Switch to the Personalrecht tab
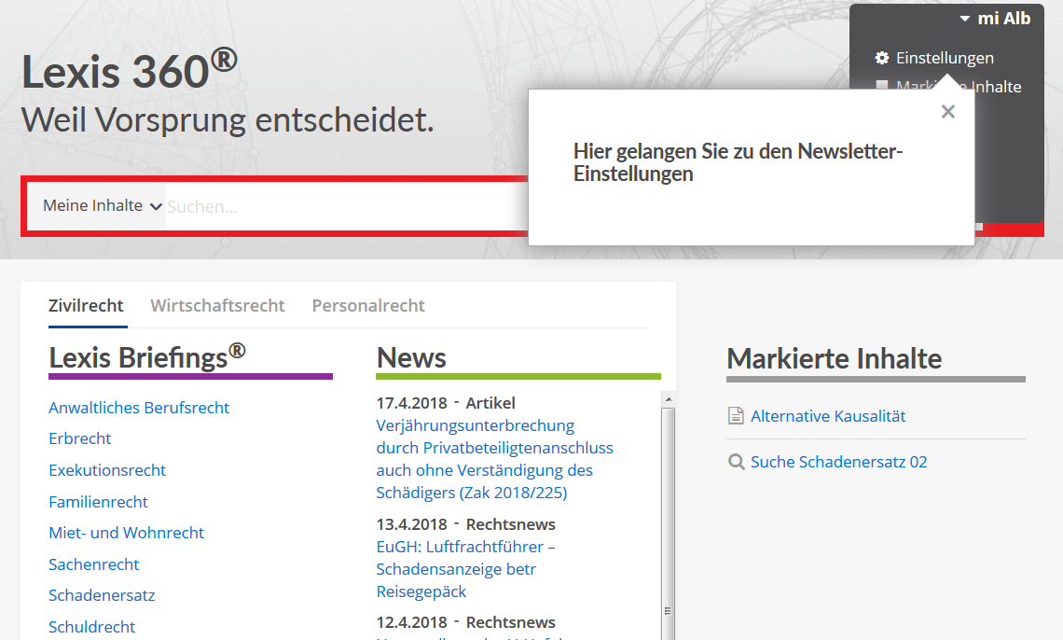 coord(368,306)
